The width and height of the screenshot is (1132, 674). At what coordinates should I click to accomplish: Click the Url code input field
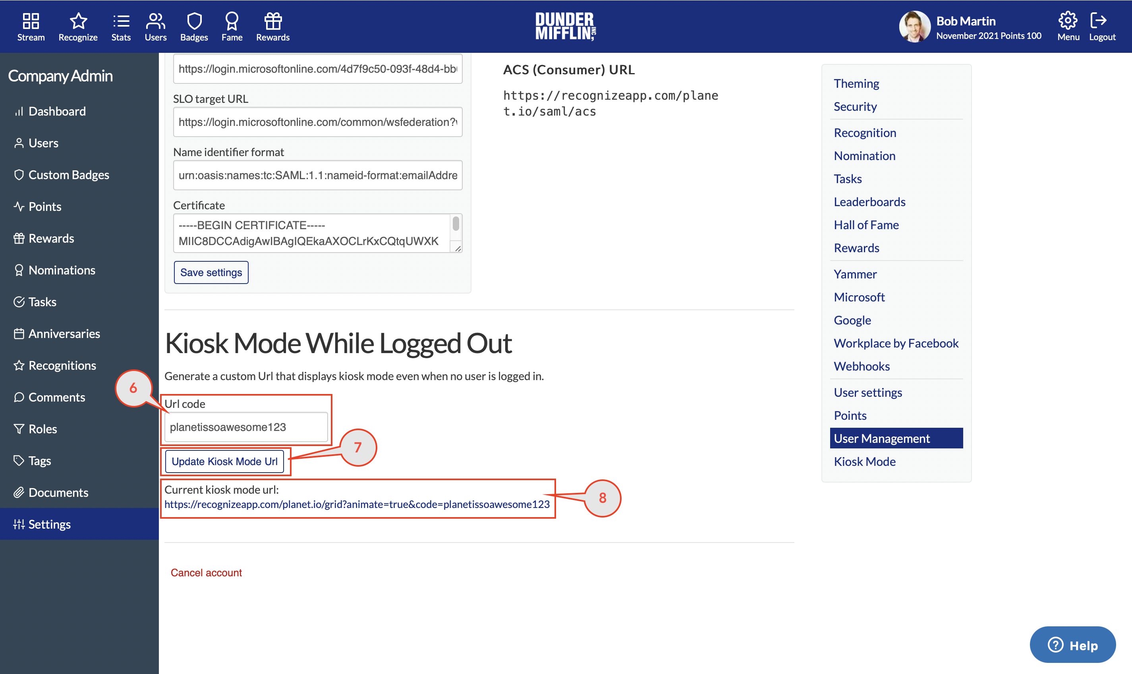pos(245,427)
